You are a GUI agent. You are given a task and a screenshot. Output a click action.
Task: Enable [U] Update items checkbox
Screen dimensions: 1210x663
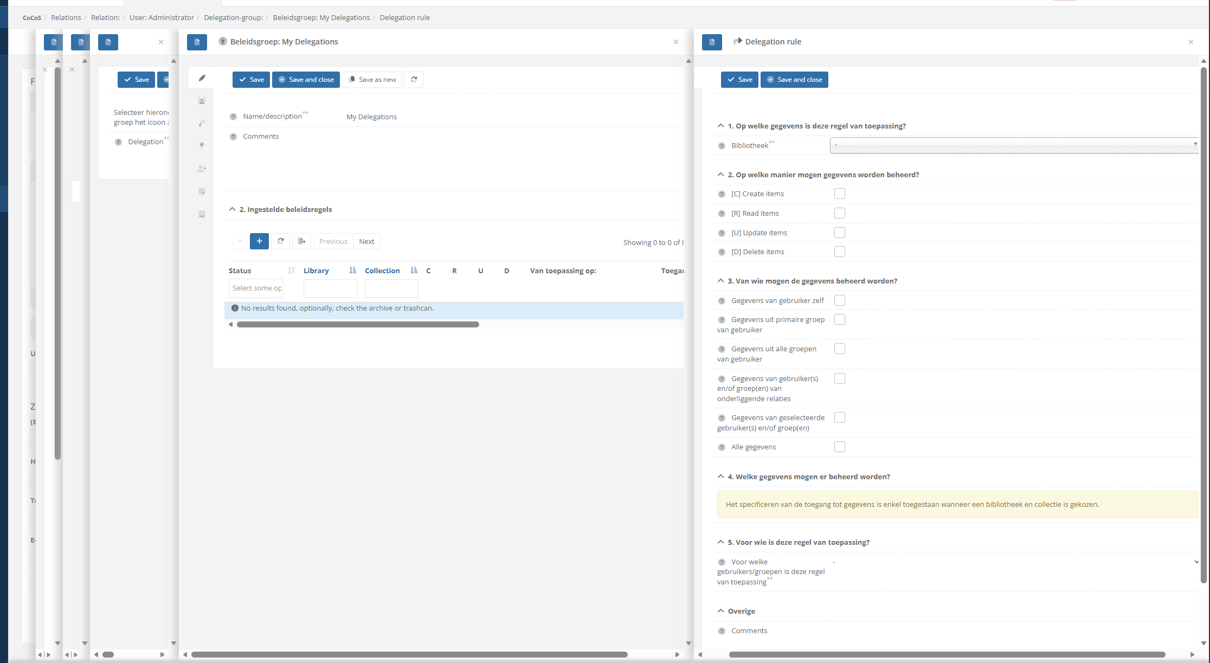[840, 233]
